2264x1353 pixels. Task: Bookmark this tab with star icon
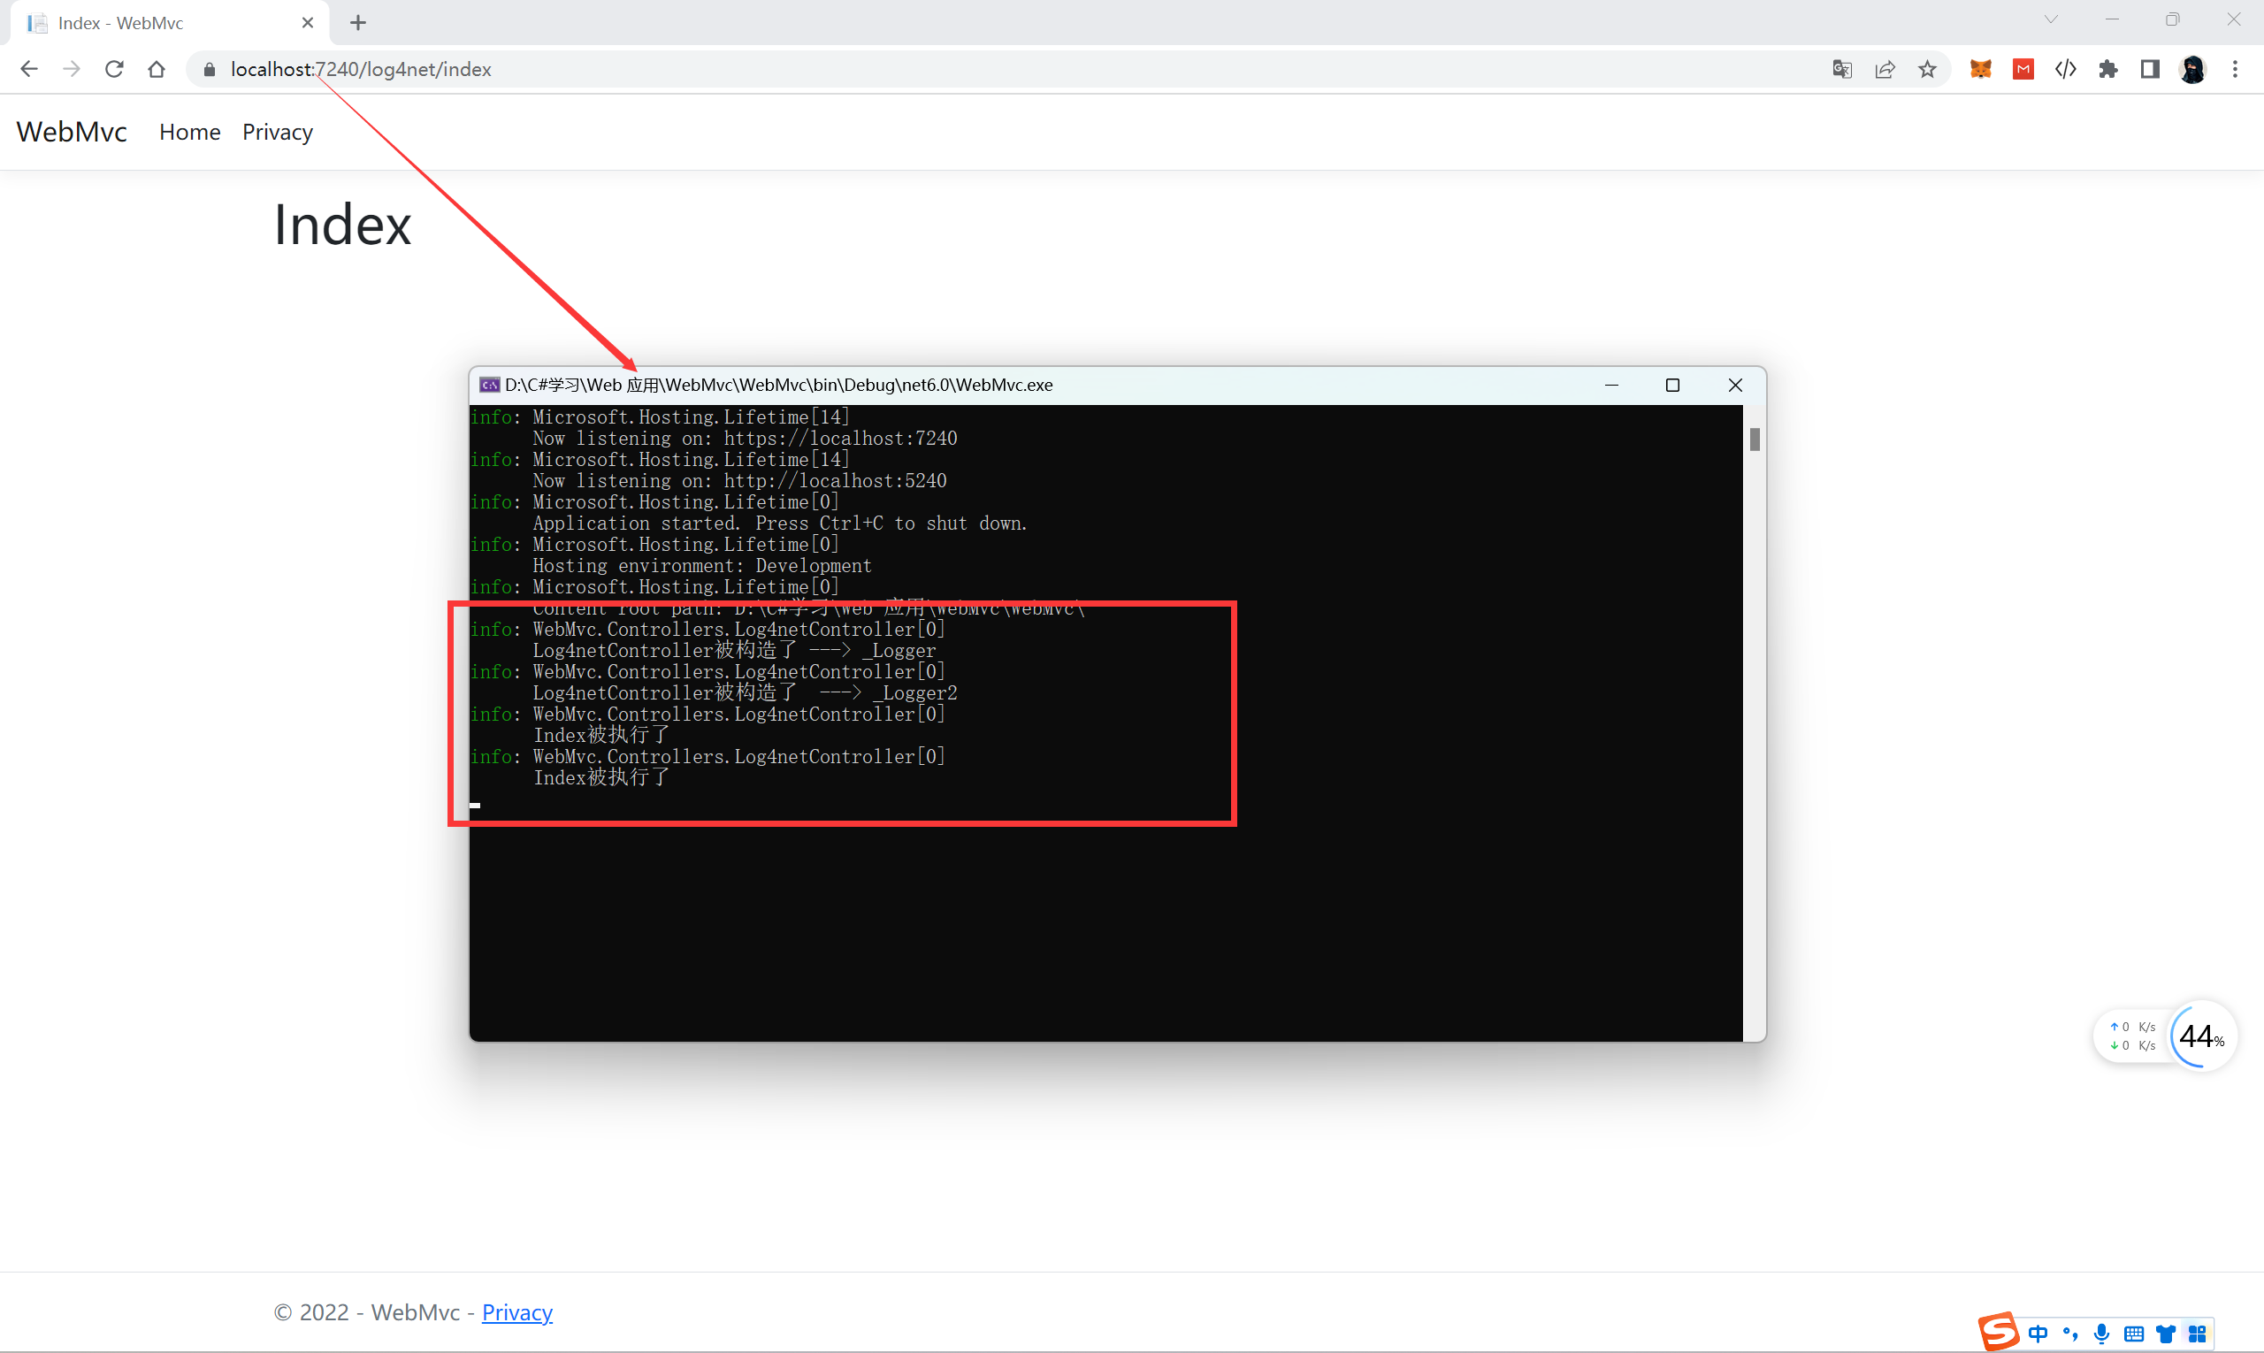(x=1927, y=69)
